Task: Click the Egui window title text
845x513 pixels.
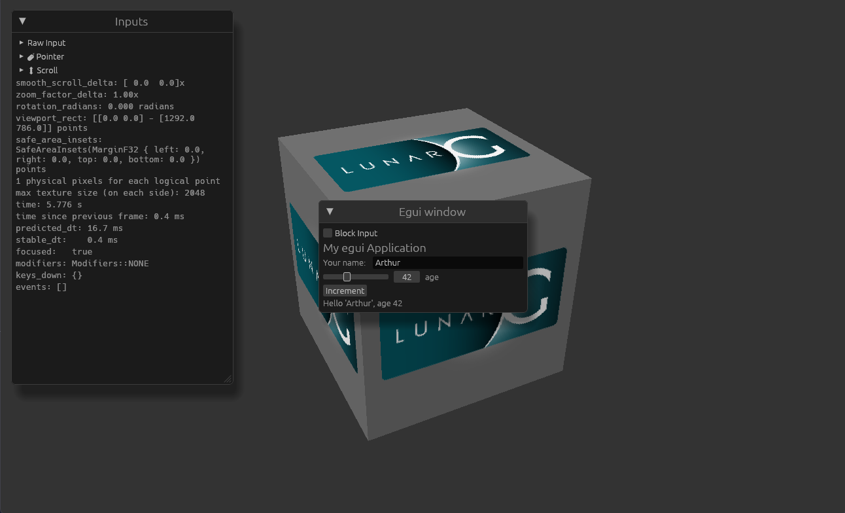Action: coord(432,212)
